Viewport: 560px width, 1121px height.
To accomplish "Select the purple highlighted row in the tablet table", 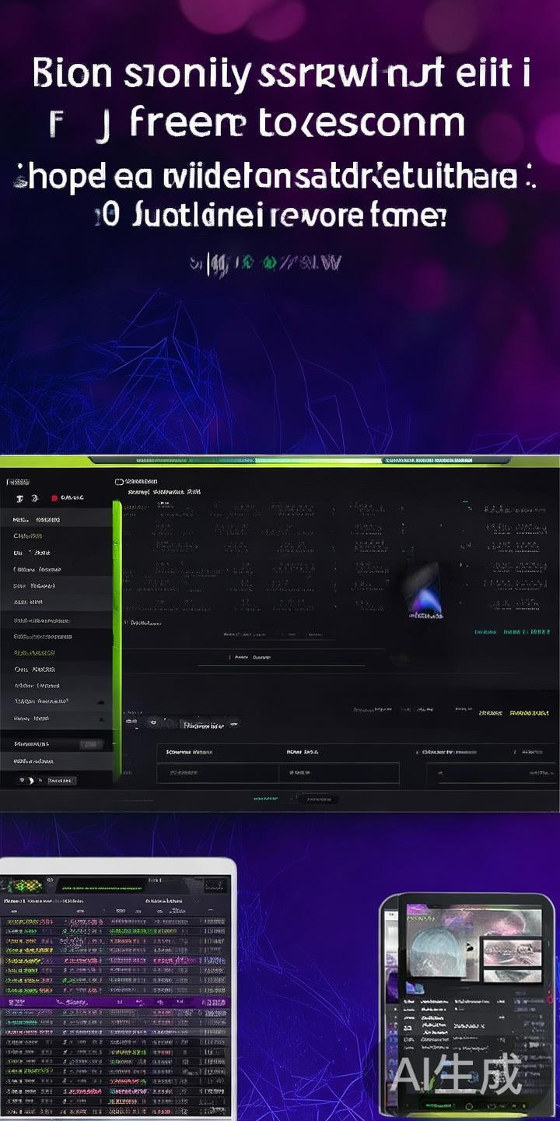I will pos(115,1003).
